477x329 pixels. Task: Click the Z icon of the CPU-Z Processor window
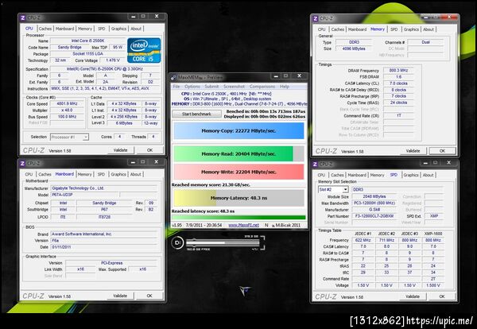click(23, 17)
